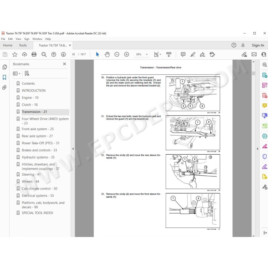This screenshot has height=268, width=268.
Task: Expand the right tools pane labels
Action: click(265, 233)
